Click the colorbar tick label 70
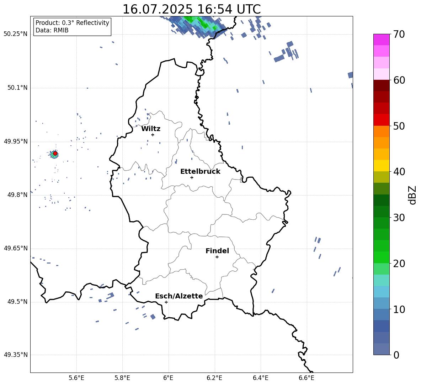Screen dimensions: 421x385 click(399, 34)
